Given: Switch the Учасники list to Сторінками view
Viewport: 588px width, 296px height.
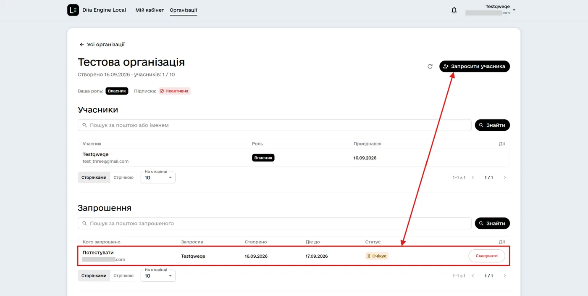Looking at the screenshot, I should click(94, 177).
